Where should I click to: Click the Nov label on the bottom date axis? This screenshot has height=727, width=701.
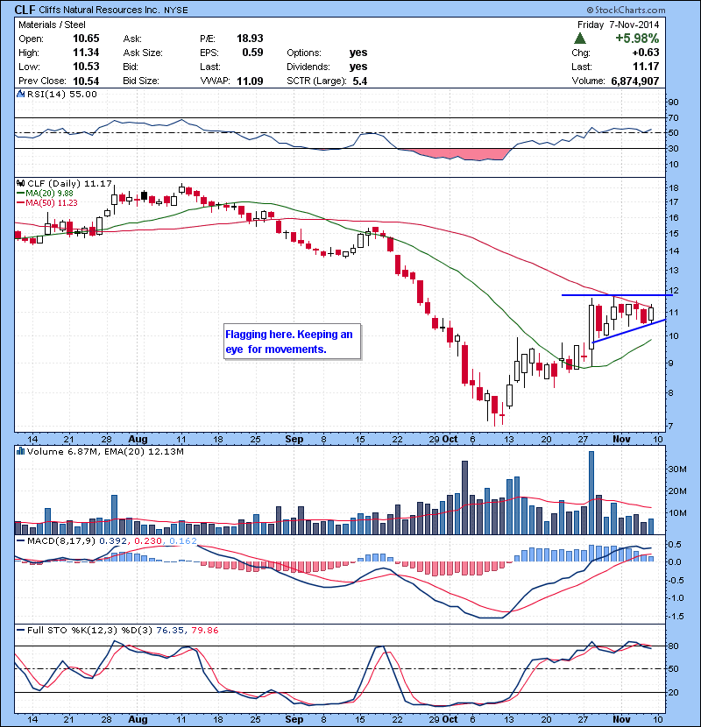tap(621, 719)
